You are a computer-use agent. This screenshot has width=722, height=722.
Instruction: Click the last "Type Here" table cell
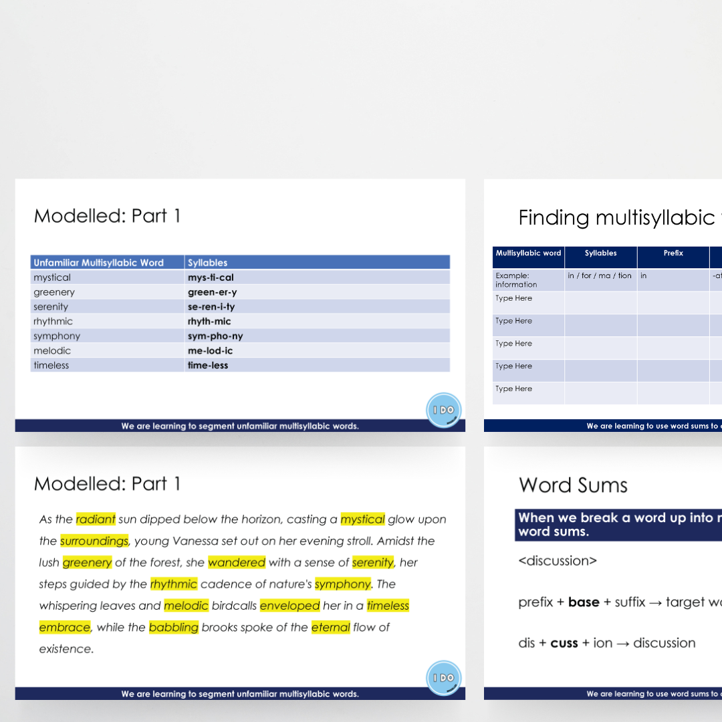click(513, 388)
